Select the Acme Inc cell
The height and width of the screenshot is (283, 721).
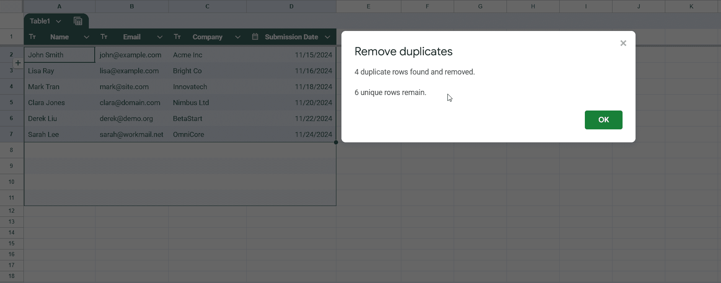pos(207,55)
